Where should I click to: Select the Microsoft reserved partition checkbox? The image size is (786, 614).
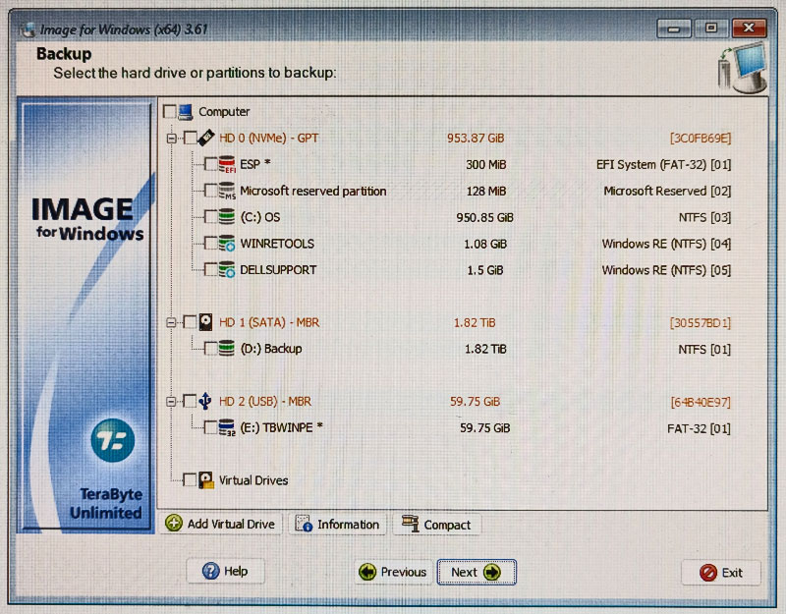211,191
